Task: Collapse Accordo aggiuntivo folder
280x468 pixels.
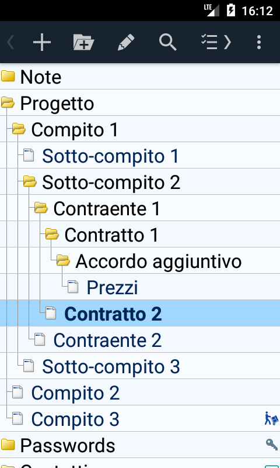Action: [x=63, y=260]
